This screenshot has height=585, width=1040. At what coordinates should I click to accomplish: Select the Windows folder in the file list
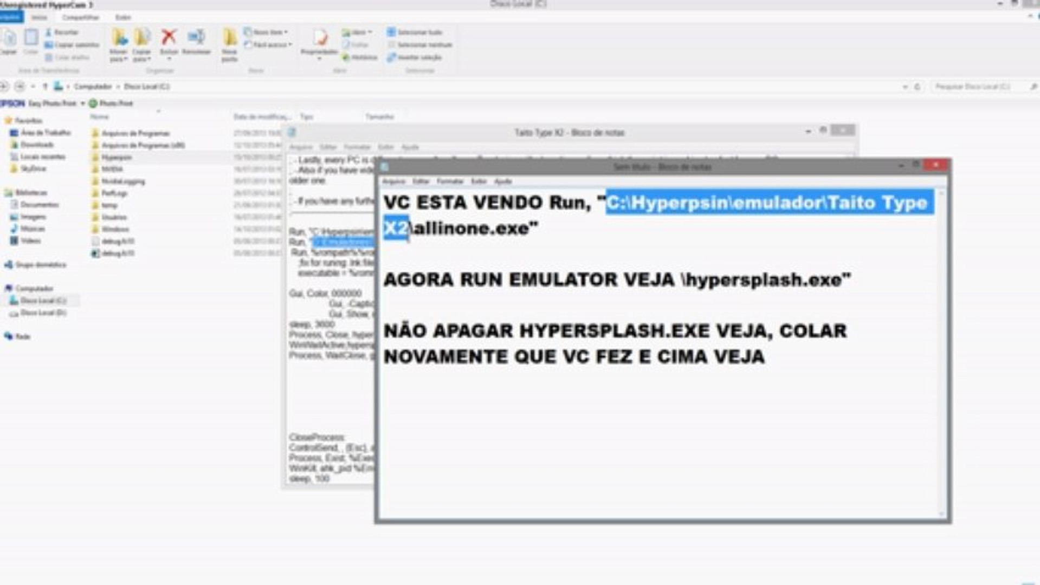(x=111, y=229)
